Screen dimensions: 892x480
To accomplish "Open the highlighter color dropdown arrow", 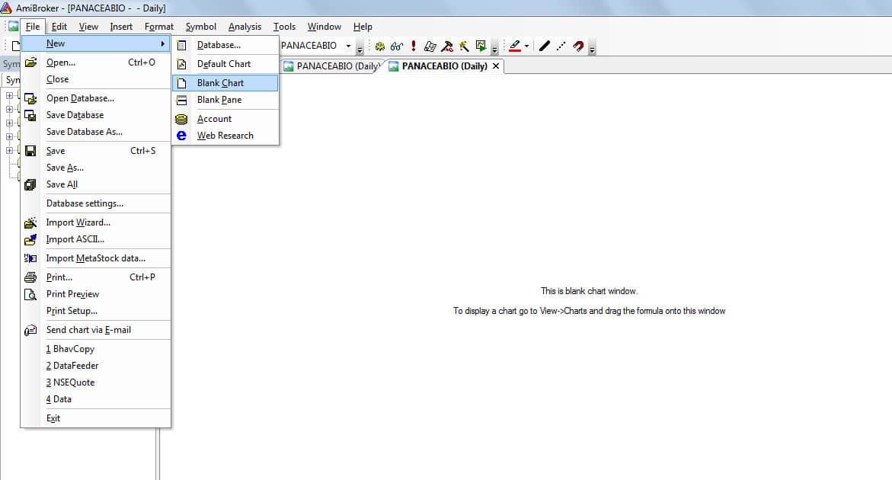I will [526, 46].
